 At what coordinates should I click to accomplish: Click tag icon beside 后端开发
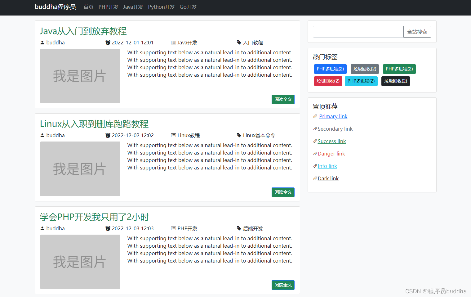coord(239,228)
